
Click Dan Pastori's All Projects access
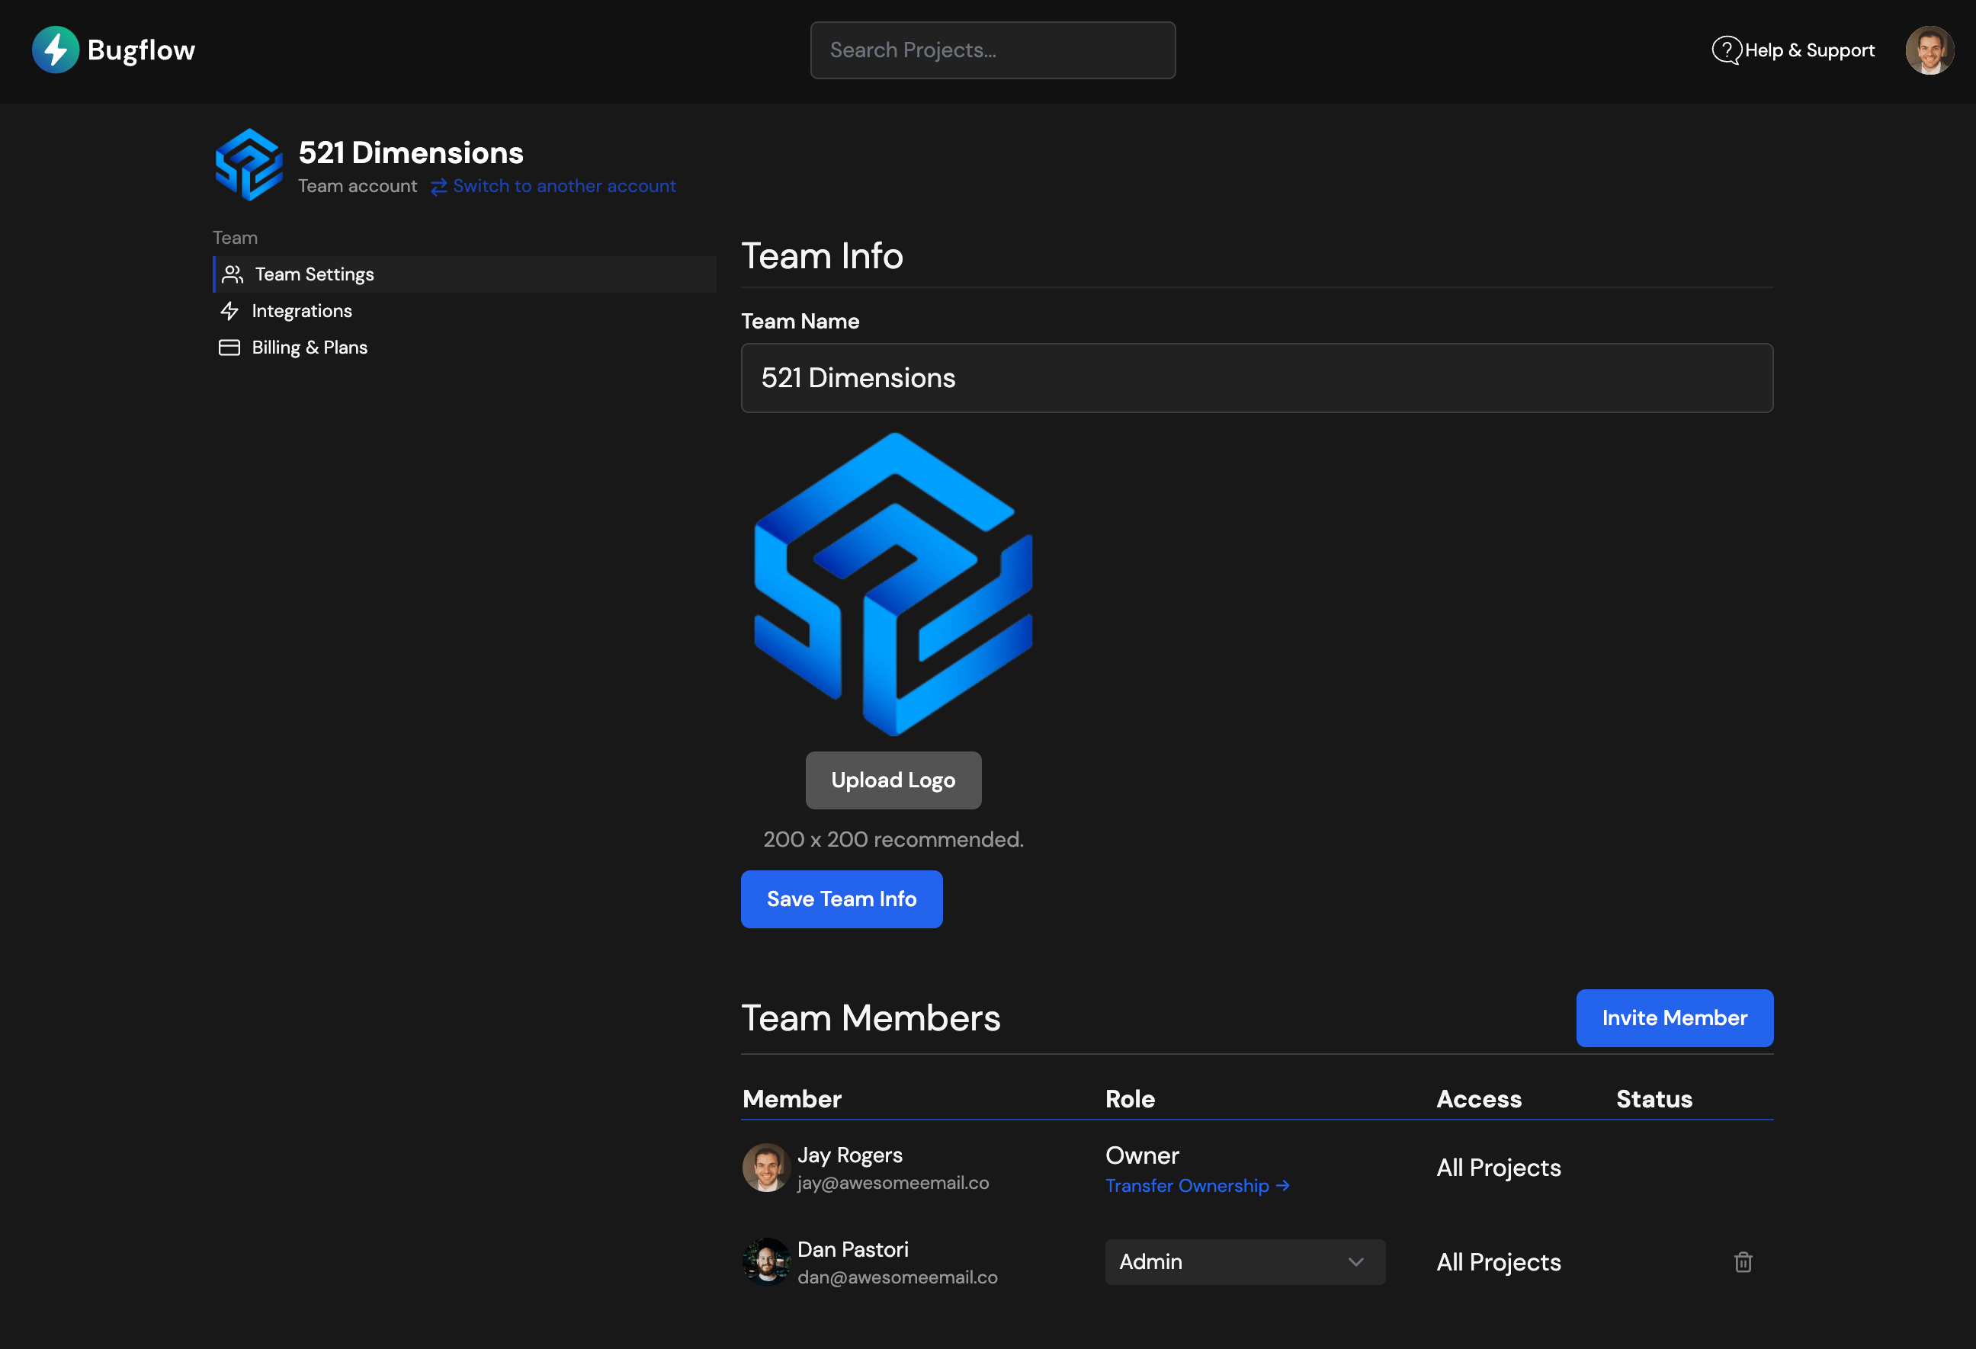pyautogui.click(x=1498, y=1262)
